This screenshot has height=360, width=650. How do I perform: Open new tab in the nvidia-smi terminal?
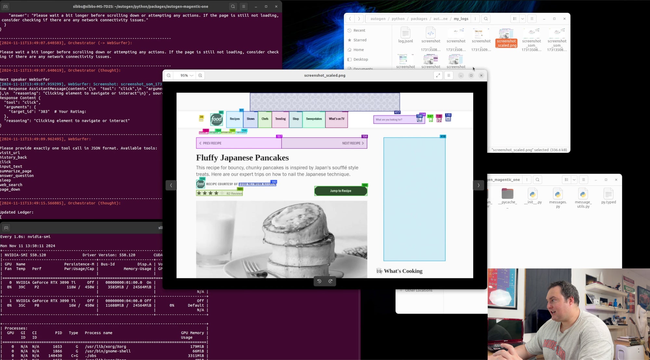click(6, 228)
